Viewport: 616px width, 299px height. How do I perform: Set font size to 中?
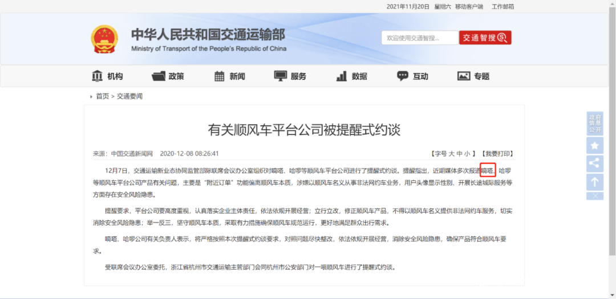point(460,153)
